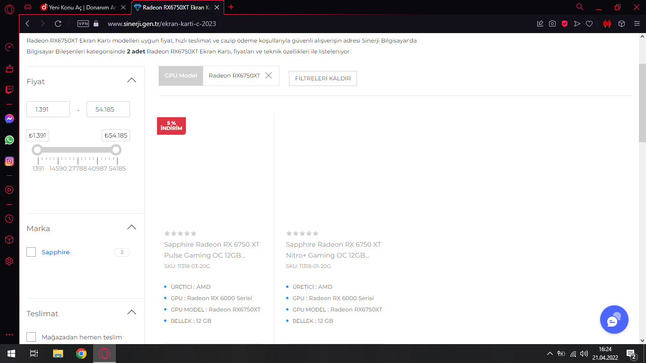Image resolution: width=646 pixels, height=363 pixels.
Task: Open GX Cleaner from the sidebar
Action: coord(9,69)
